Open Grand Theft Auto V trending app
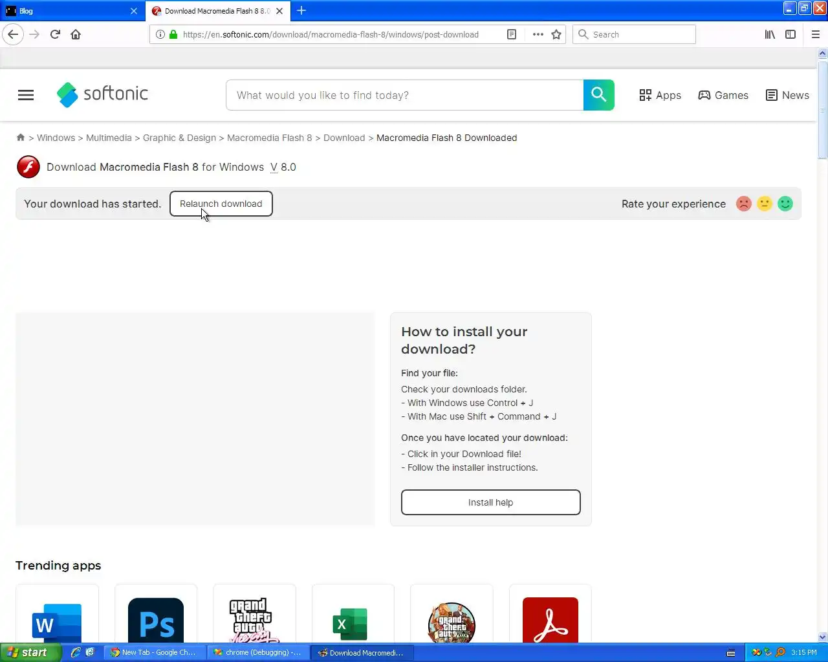This screenshot has width=828, height=662. (x=452, y=614)
